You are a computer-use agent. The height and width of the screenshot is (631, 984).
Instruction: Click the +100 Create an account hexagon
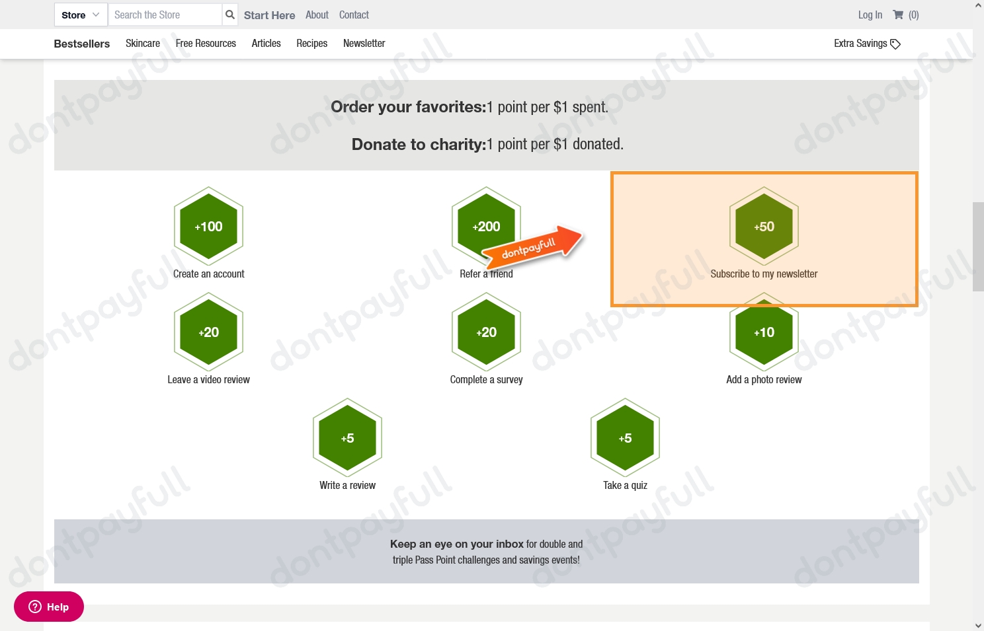point(208,227)
